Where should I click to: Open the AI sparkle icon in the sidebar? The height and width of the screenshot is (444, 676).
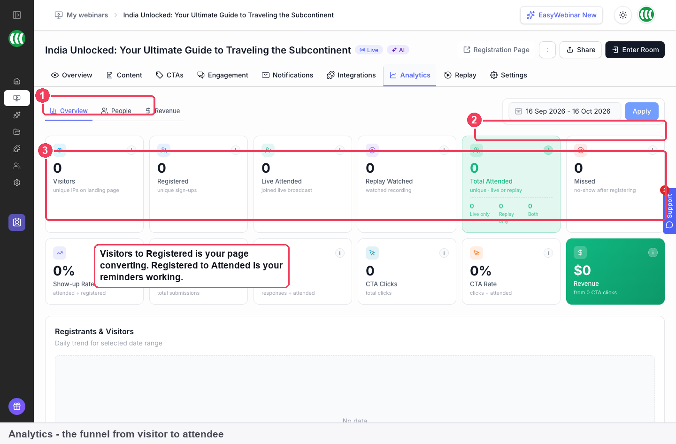pyautogui.click(x=17, y=115)
